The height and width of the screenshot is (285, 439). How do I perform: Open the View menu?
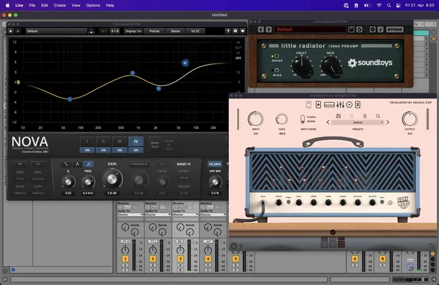pos(76,5)
